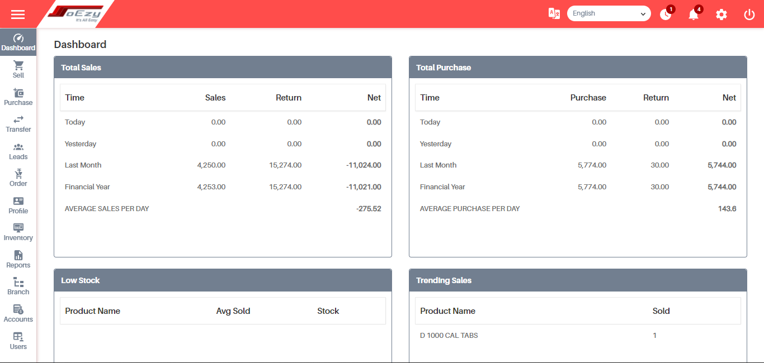This screenshot has height=363, width=764.
Task: Open the notifications bell
Action: tap(693, 14)
